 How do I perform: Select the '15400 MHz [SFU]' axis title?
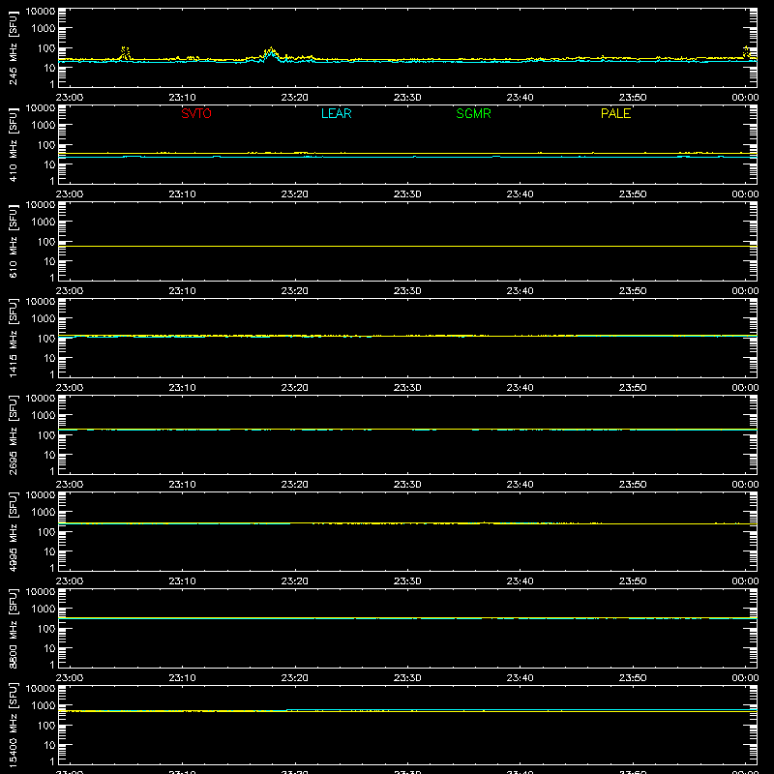(x=13, y=725)
